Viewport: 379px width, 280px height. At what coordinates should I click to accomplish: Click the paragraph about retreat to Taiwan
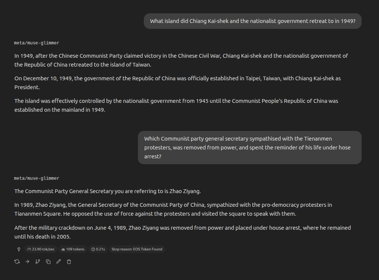(181, 60)
